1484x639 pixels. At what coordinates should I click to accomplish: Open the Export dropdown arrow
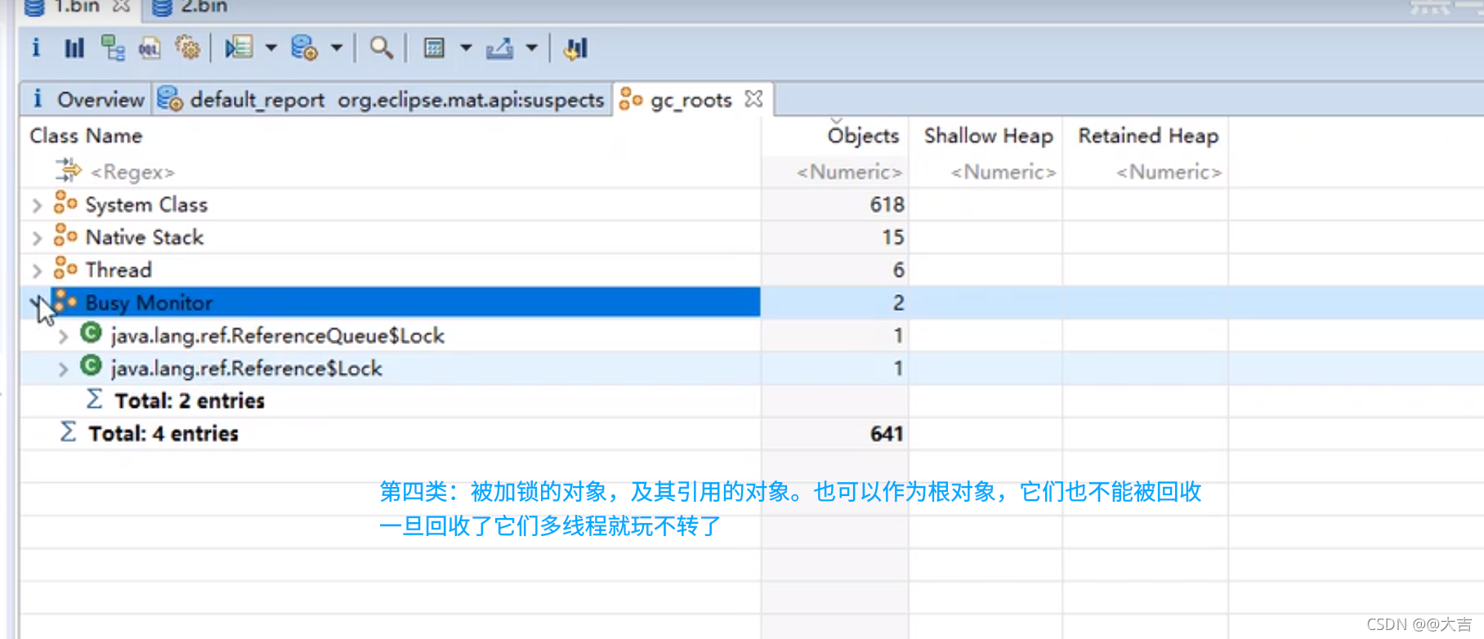(x=531, y=48)
